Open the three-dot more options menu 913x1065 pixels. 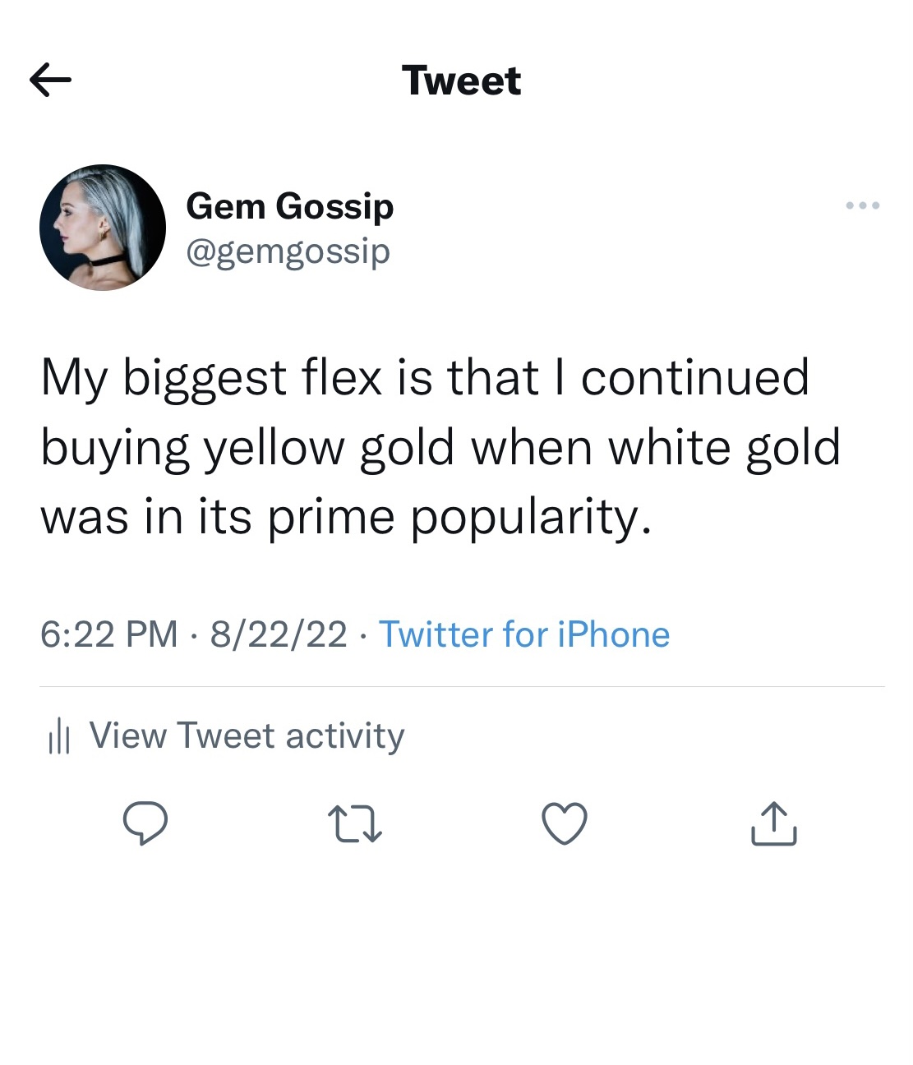[x=862, y=205]
